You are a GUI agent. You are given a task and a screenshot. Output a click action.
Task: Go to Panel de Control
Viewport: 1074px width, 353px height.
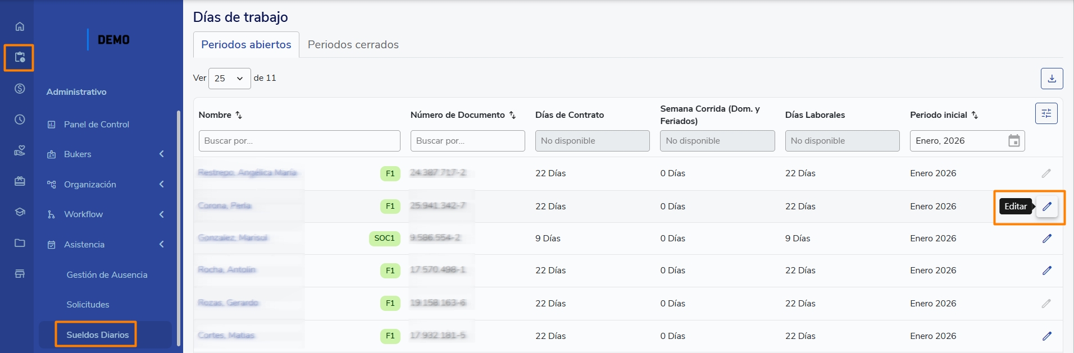(97, 125)
